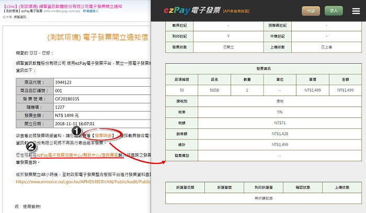
Task: Click the 銷售額 value NT$1,428
Action: [280, 134]
